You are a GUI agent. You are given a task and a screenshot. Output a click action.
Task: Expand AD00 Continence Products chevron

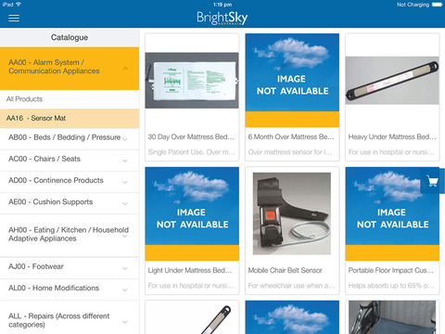[x=125, y=183]
